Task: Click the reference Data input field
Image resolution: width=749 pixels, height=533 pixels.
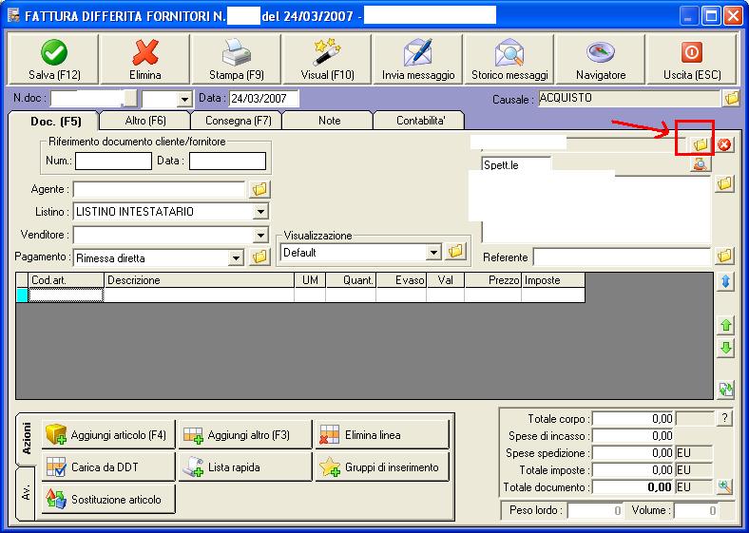Action: pos(227,161)
